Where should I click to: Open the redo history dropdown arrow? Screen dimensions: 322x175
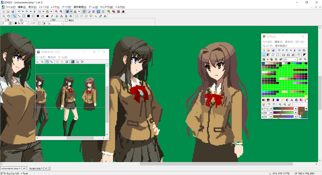pyautogui.click(x=31, y=12)
